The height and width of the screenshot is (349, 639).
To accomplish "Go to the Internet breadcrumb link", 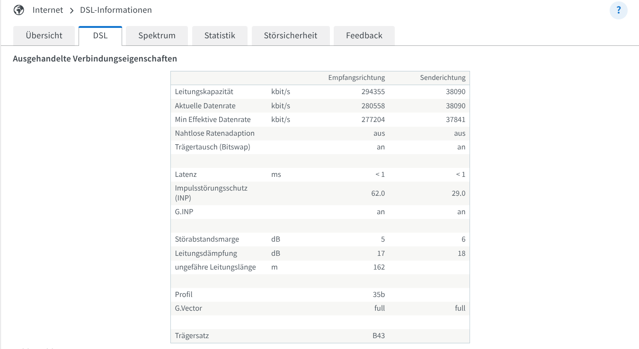I will click(x=48, y=10).
